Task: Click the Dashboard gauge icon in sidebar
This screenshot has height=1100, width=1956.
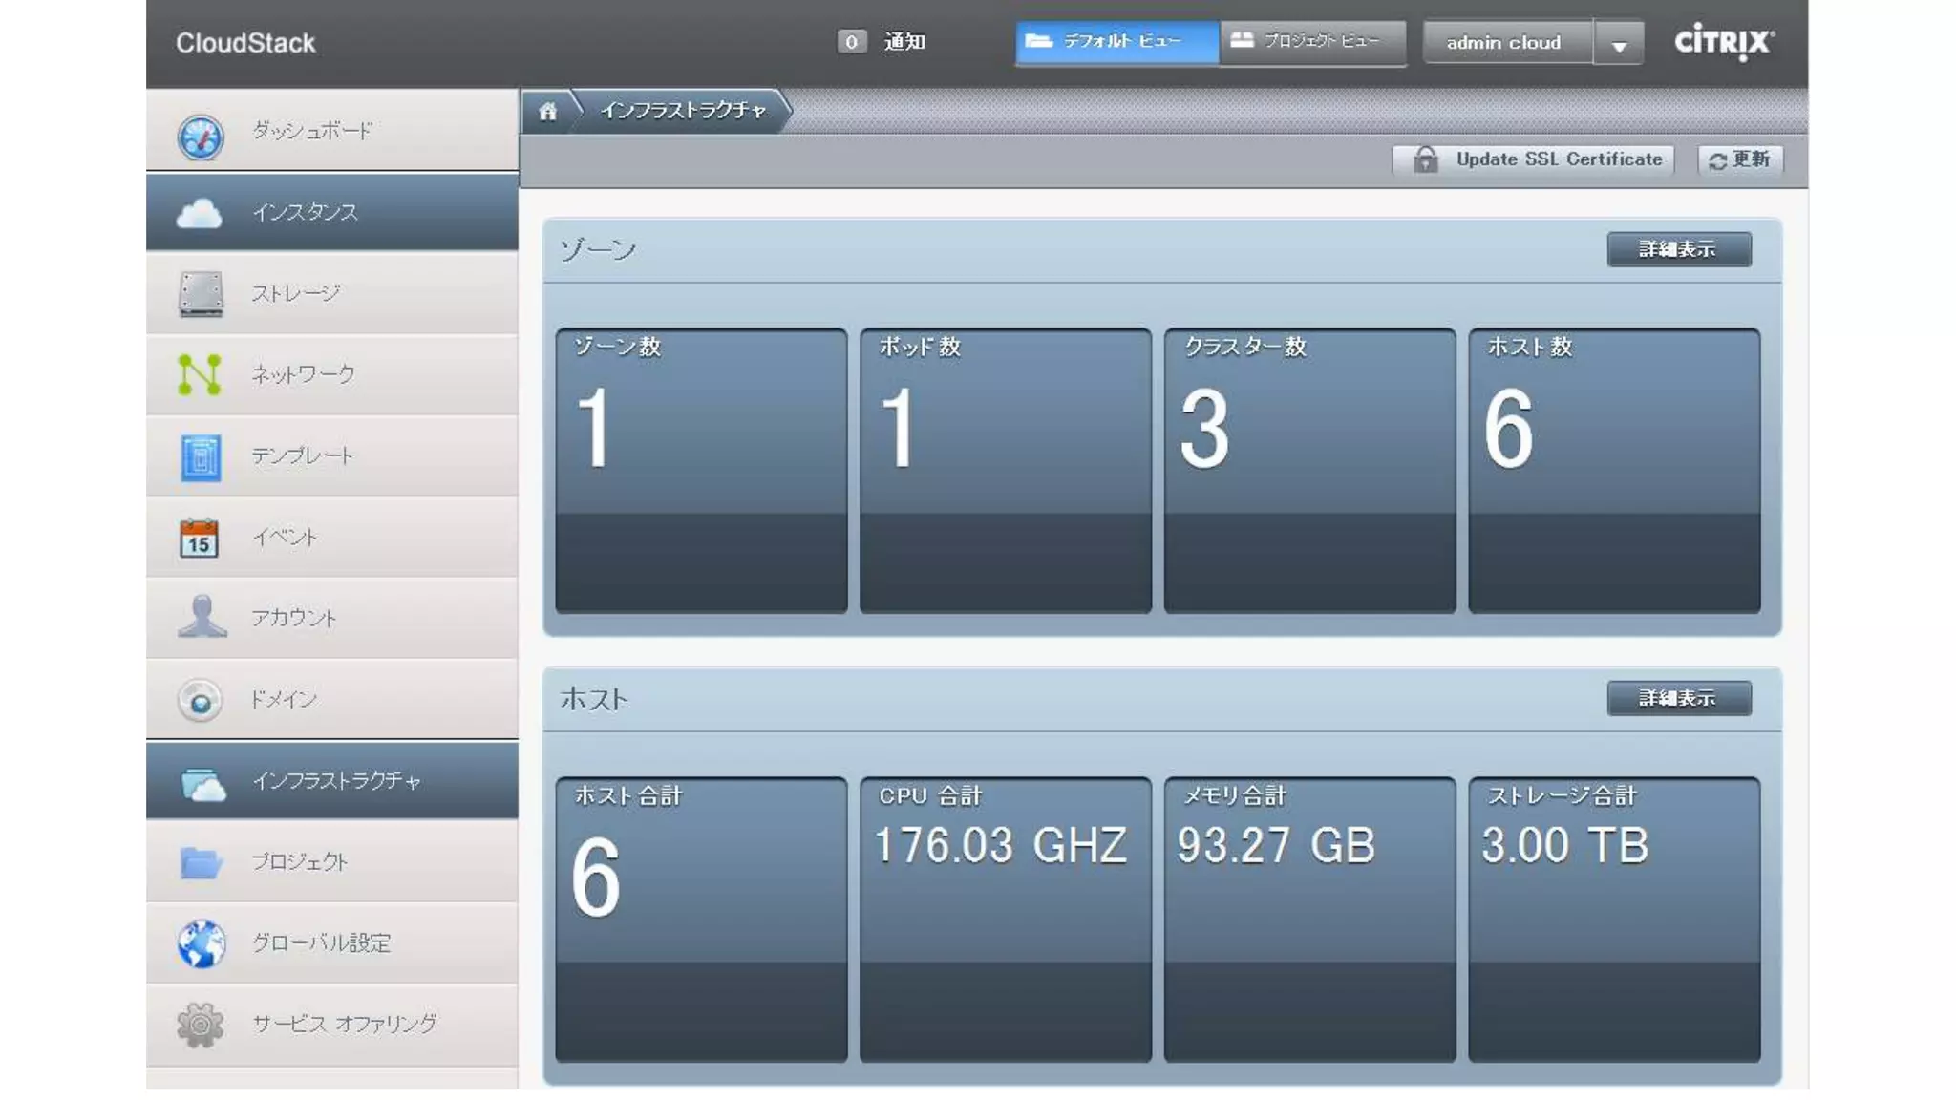Action: coord(200,137)
